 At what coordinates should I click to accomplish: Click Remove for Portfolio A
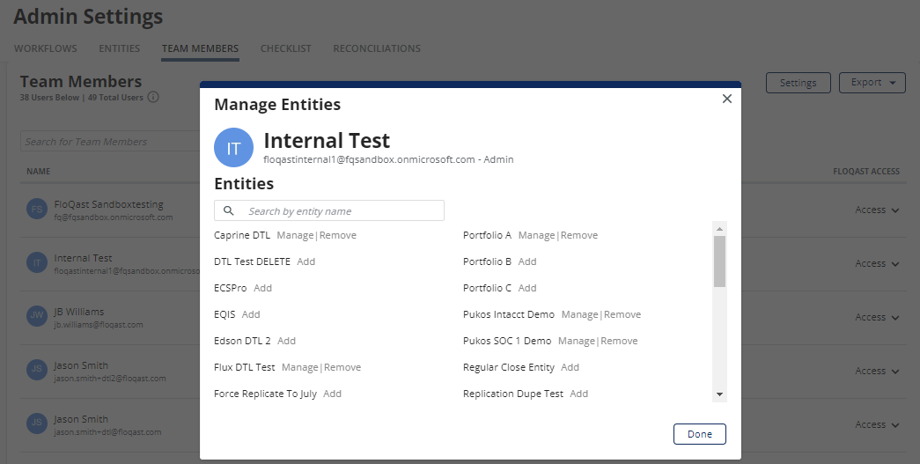(579, 235)
